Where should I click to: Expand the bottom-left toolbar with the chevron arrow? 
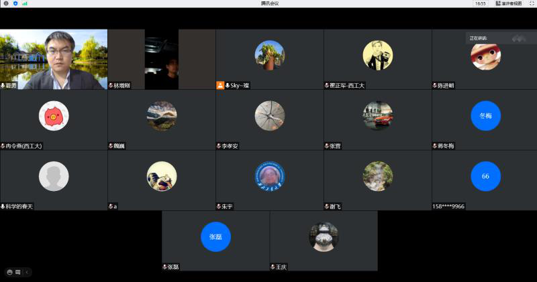click(27, 272)
